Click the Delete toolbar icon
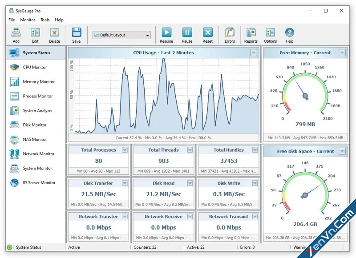This screenshot has height=258, width=356. pos(54,33)
